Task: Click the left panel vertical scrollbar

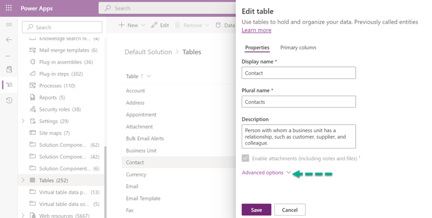Action: (x=105, y=181)
